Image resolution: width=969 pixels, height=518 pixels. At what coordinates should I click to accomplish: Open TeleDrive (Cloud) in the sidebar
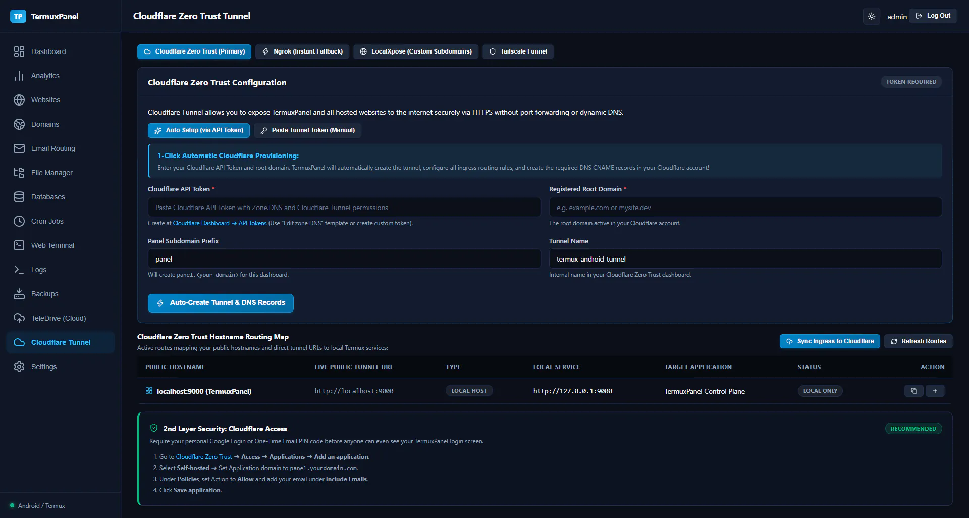pos(61,318)
